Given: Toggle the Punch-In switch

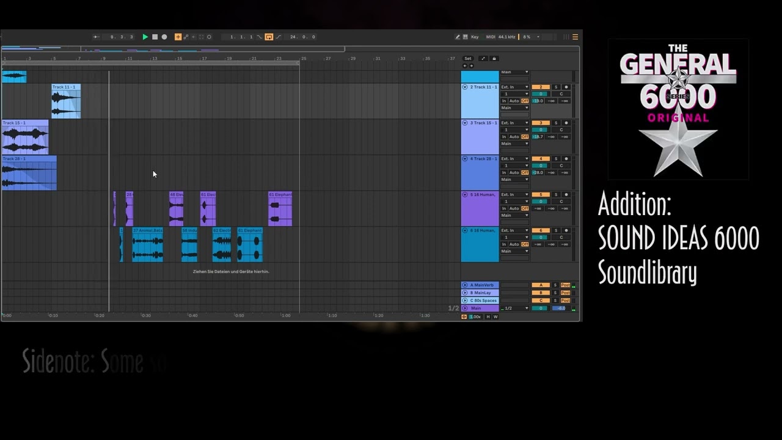Looking at the screenshot, I should pos(260,37).
